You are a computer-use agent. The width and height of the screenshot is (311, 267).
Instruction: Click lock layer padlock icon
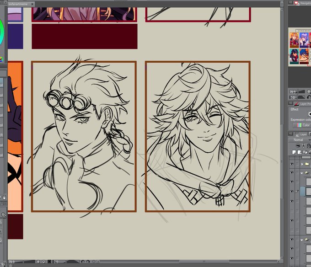(309, 146)
